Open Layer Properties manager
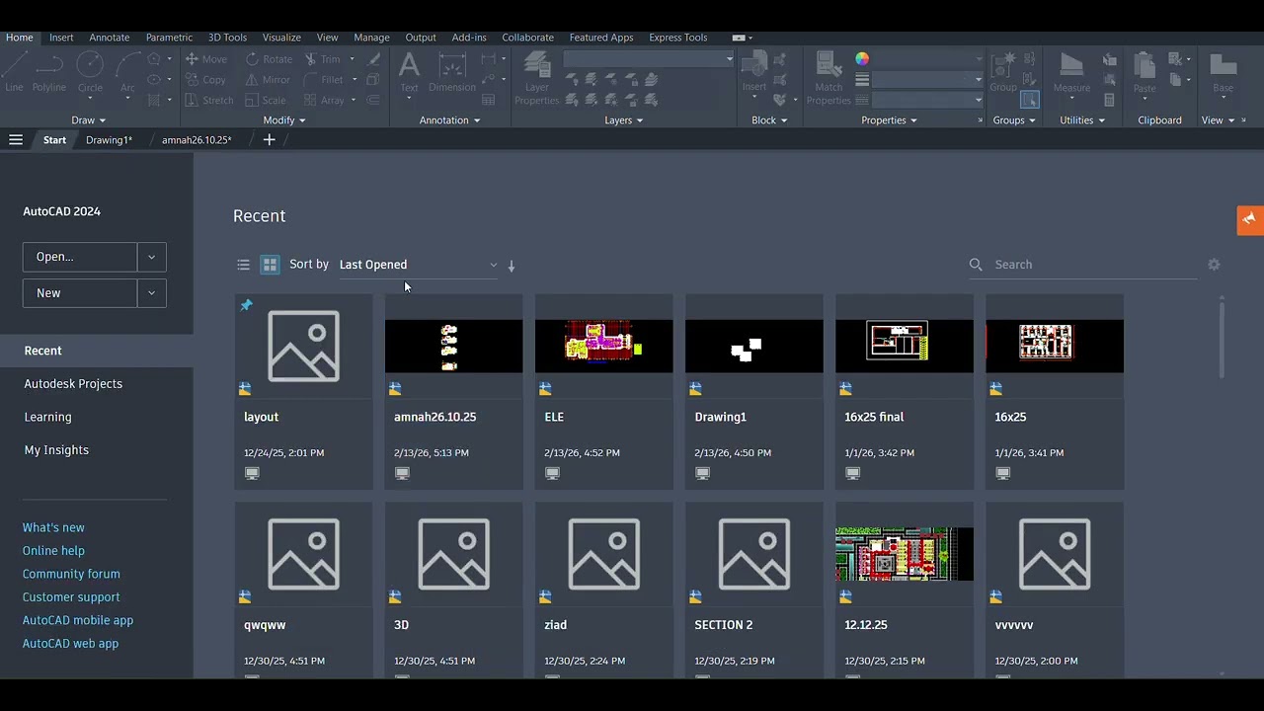The width and height of the screenshot is (1264, 711). click(x=537, y=78)
